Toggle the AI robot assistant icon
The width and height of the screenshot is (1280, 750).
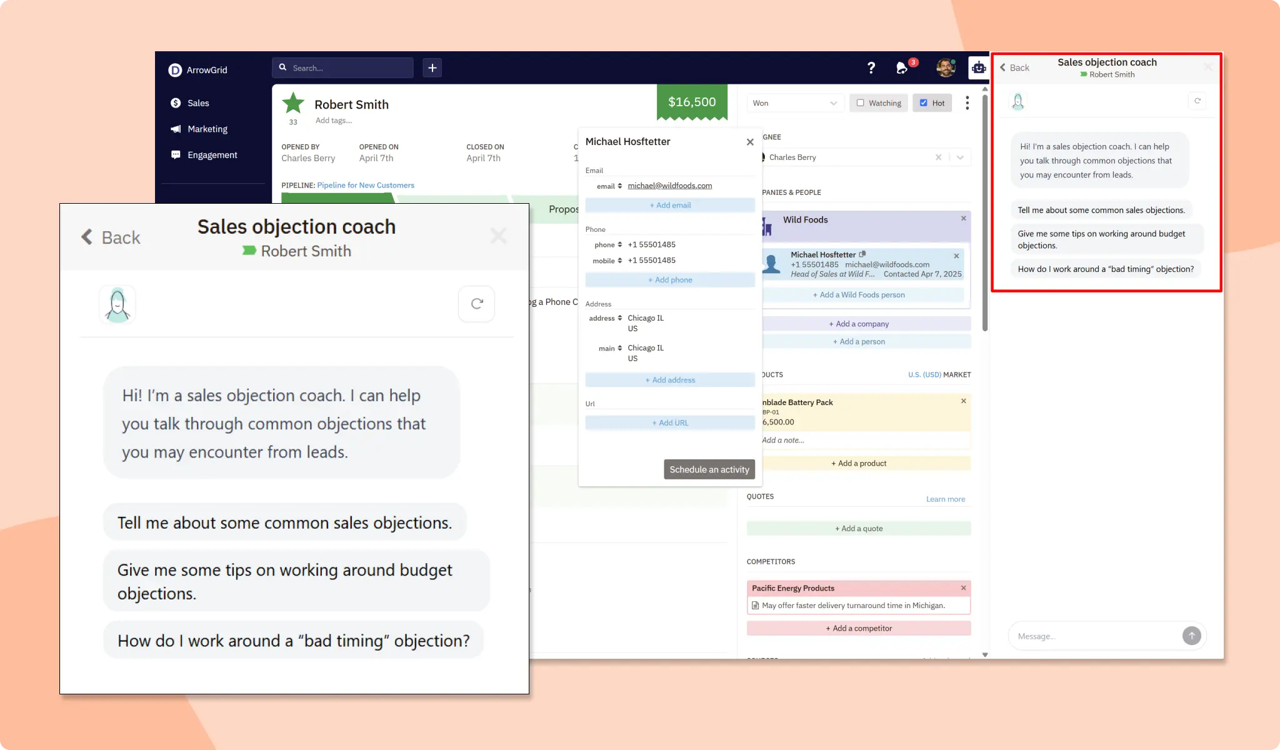tap(978, 67)
